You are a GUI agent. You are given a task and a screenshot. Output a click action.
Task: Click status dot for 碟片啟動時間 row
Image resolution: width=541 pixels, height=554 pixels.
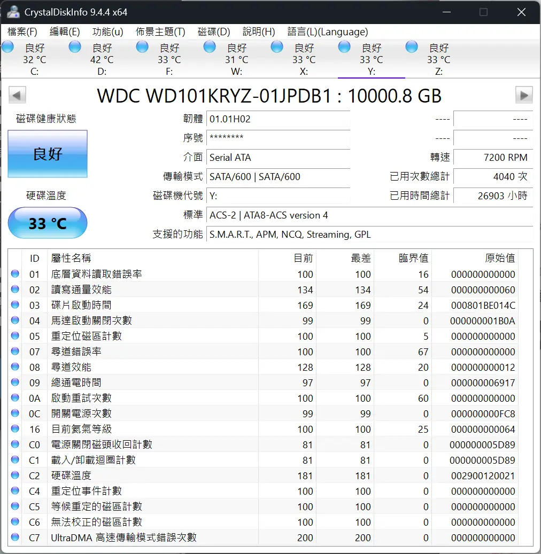click(x=15, y=305)
